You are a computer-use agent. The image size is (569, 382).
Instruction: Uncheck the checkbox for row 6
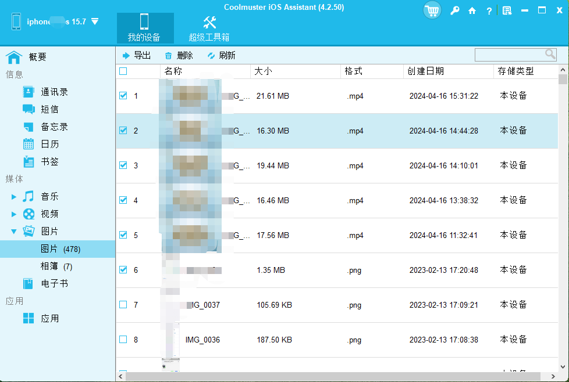(123, 270)
